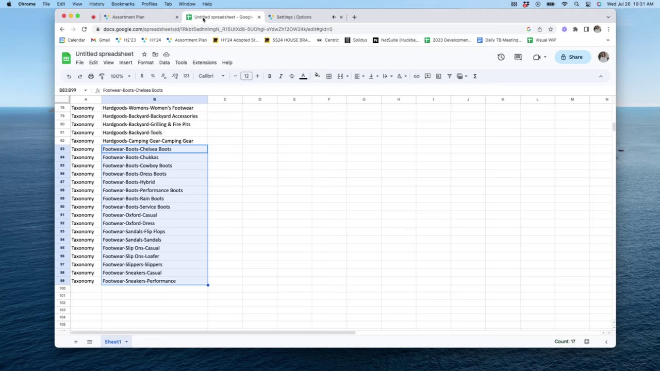
Task: Open the Sheet1 tab dropdown arrow
Action: (126, 342)
